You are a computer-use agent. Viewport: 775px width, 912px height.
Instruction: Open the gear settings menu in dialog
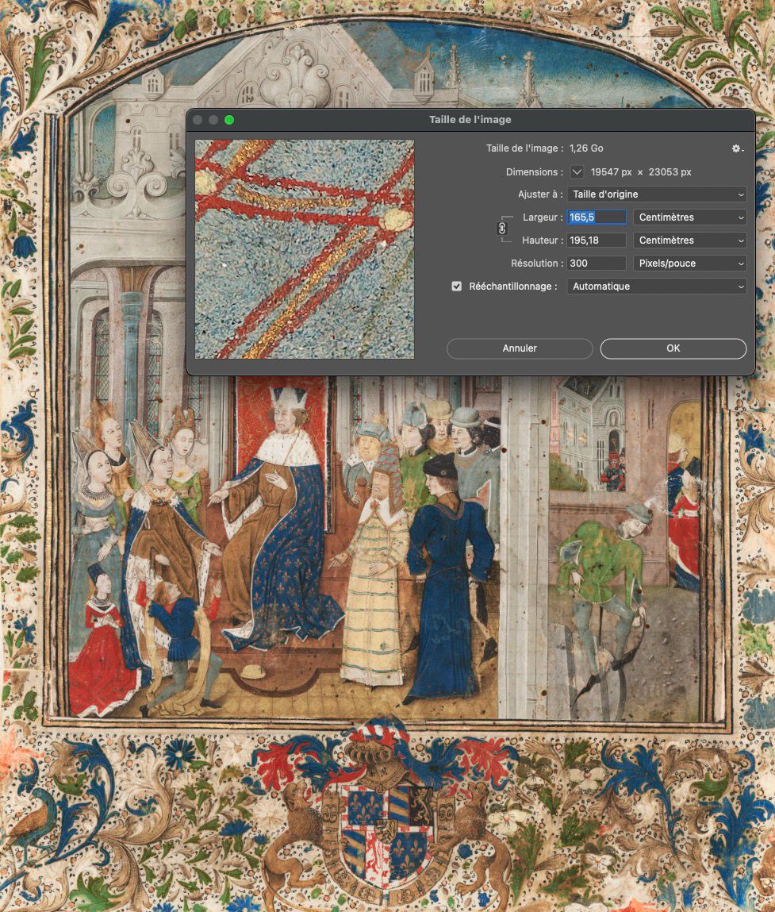coord(738,149)
